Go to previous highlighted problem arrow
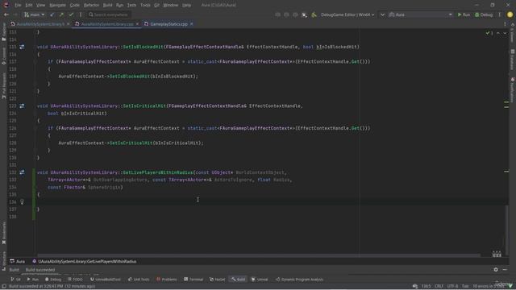This screenshot has width=516, height=290. (x=498, y=33)
